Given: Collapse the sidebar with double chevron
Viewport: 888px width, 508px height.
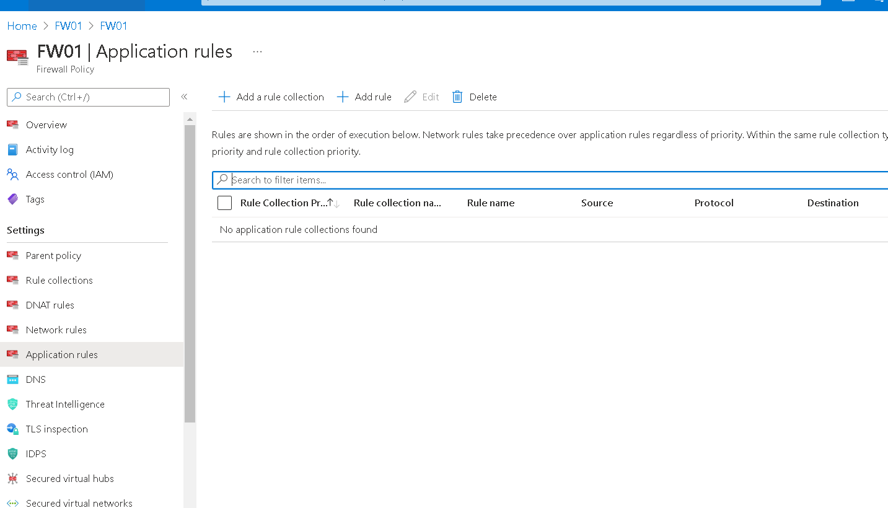Looking at the screenshot, I should pyautogui.click(x=184, y=97).
